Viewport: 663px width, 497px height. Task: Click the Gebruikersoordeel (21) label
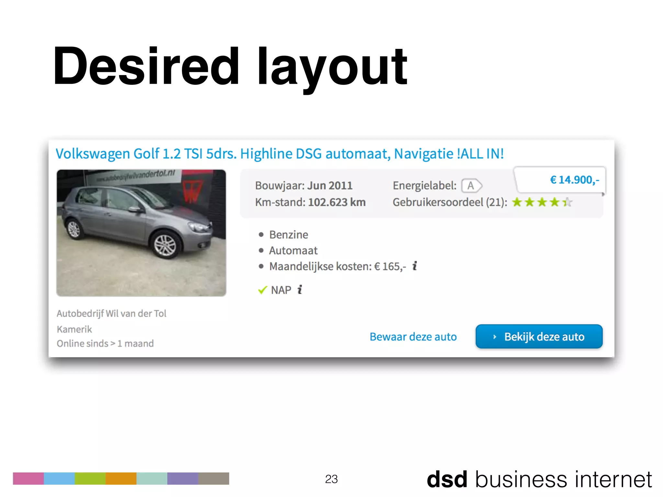click(x=450, y=202)
